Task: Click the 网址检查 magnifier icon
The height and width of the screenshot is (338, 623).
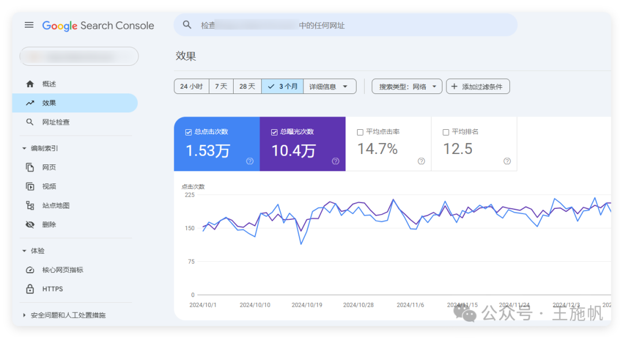Action: pyautogui.click(x=29, y=122)
